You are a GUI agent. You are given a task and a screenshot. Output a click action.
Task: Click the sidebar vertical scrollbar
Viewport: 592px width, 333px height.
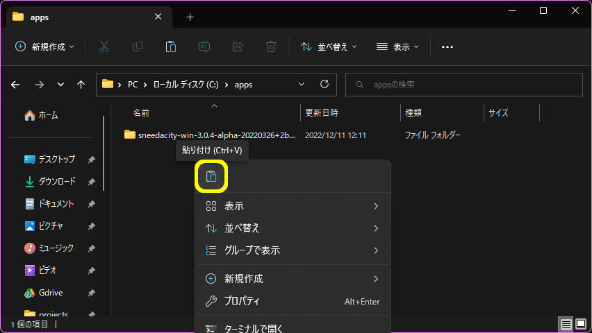click(x=104, y=153)
